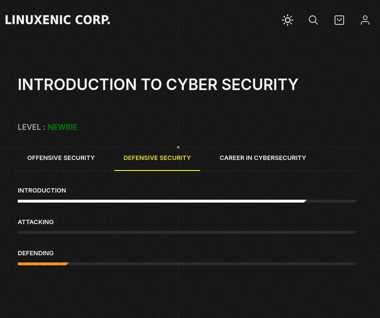Click the Introduction progress bar
The height and width of the screenshot is (318, 380).
187,201
